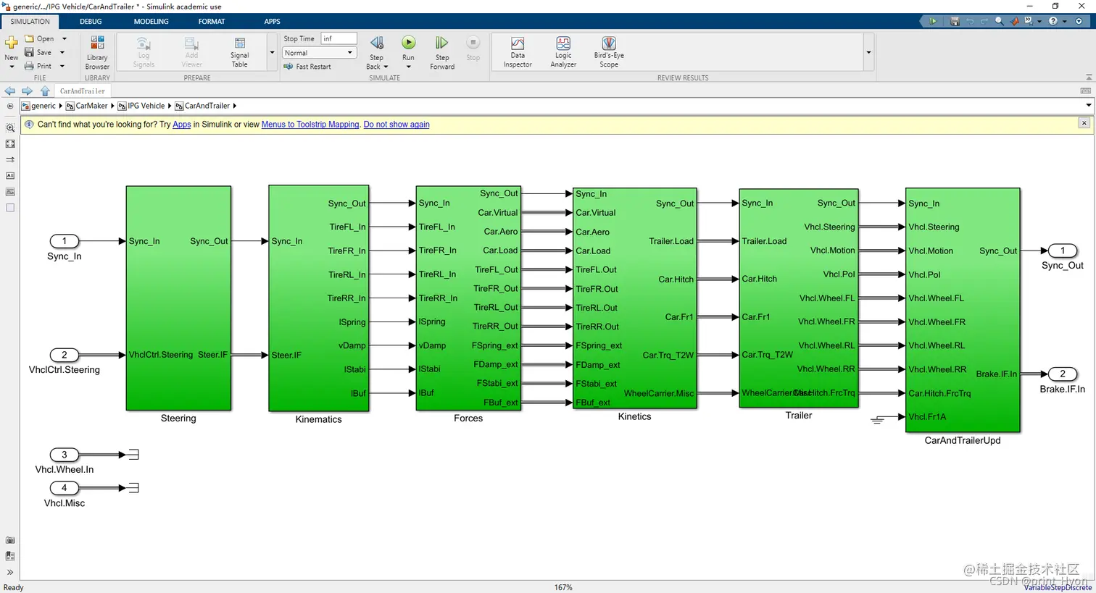Navigate back with the left arrow

point(9,91)
